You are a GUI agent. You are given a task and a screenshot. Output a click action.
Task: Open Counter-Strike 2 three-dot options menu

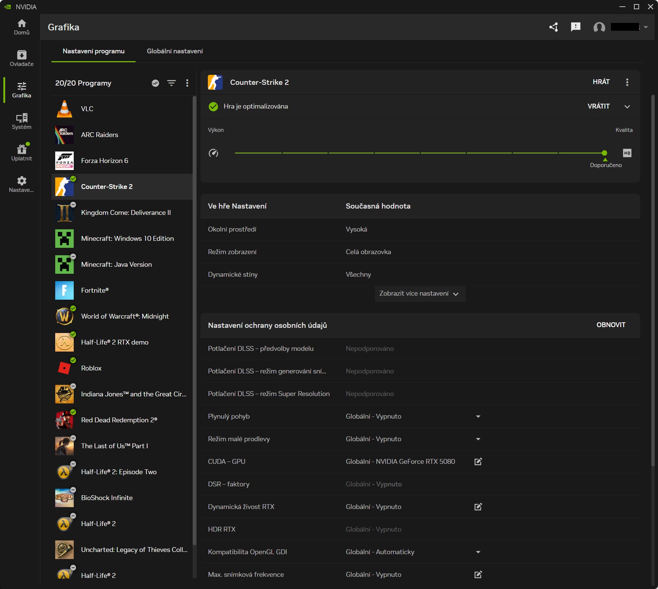point(627,82)
